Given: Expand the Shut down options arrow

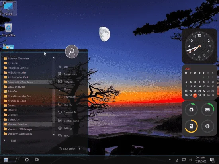Looking at the screenshot, I should (80, 149).
